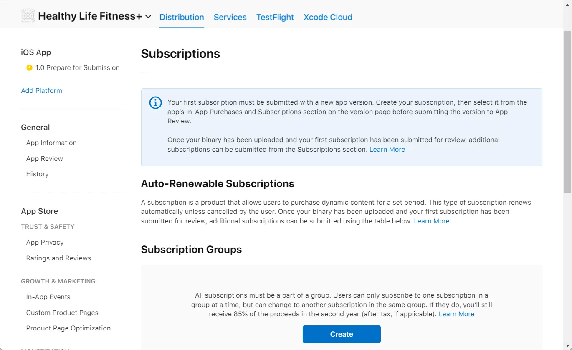The height and width of the screenshot is (350, 572).
Task: Click the Healthy Life Fitness+ app icon
Action: 28,16
